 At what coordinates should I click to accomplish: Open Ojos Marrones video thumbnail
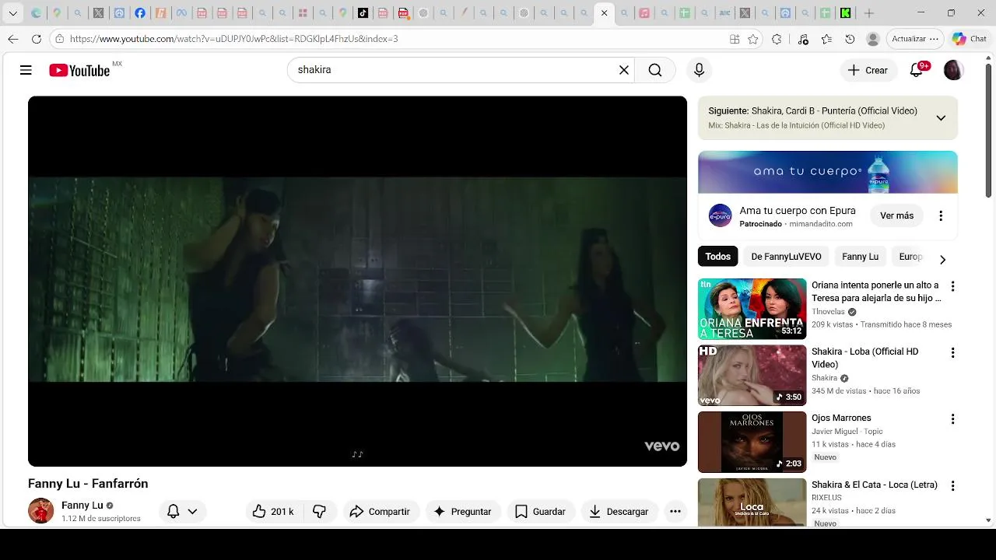(752, 442)
